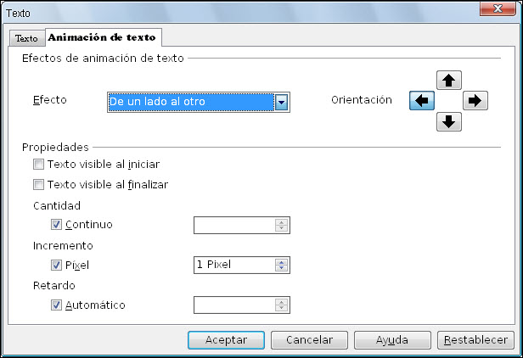Click the Cantidad spinner up arrow
Image resolution: width=523 pixels, height=358 pixels.
[x=282, y=222]
